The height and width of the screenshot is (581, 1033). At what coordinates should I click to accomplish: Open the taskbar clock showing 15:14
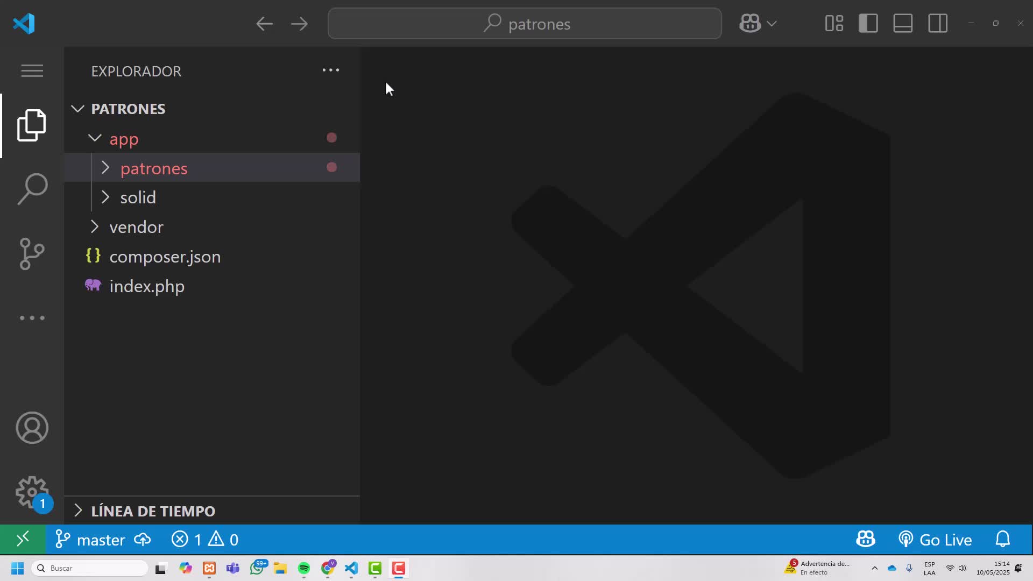pos(993,568)
